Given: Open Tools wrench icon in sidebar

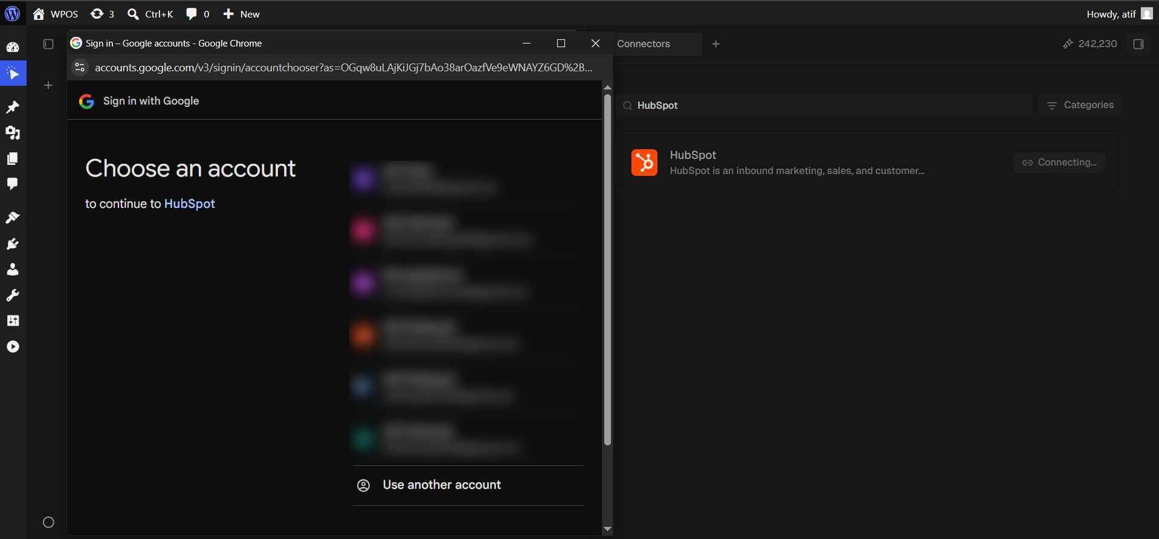Looking at the screenshot, I should pyautogui.click(x=13, y=295).
